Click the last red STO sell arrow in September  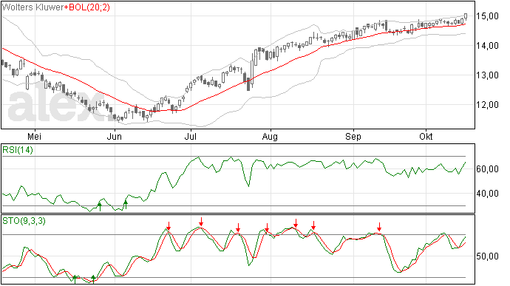379,227
